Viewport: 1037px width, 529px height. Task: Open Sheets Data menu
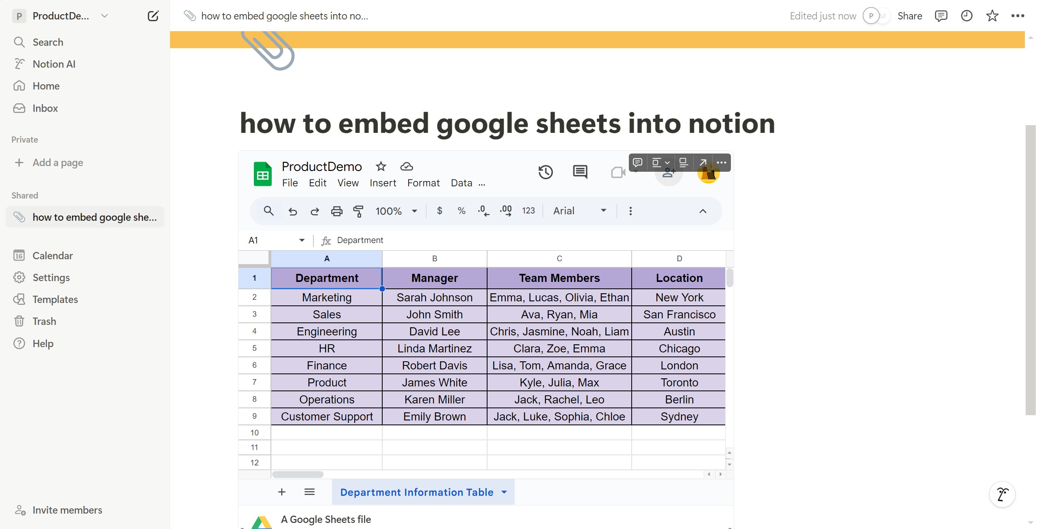(x=462, y=183)
